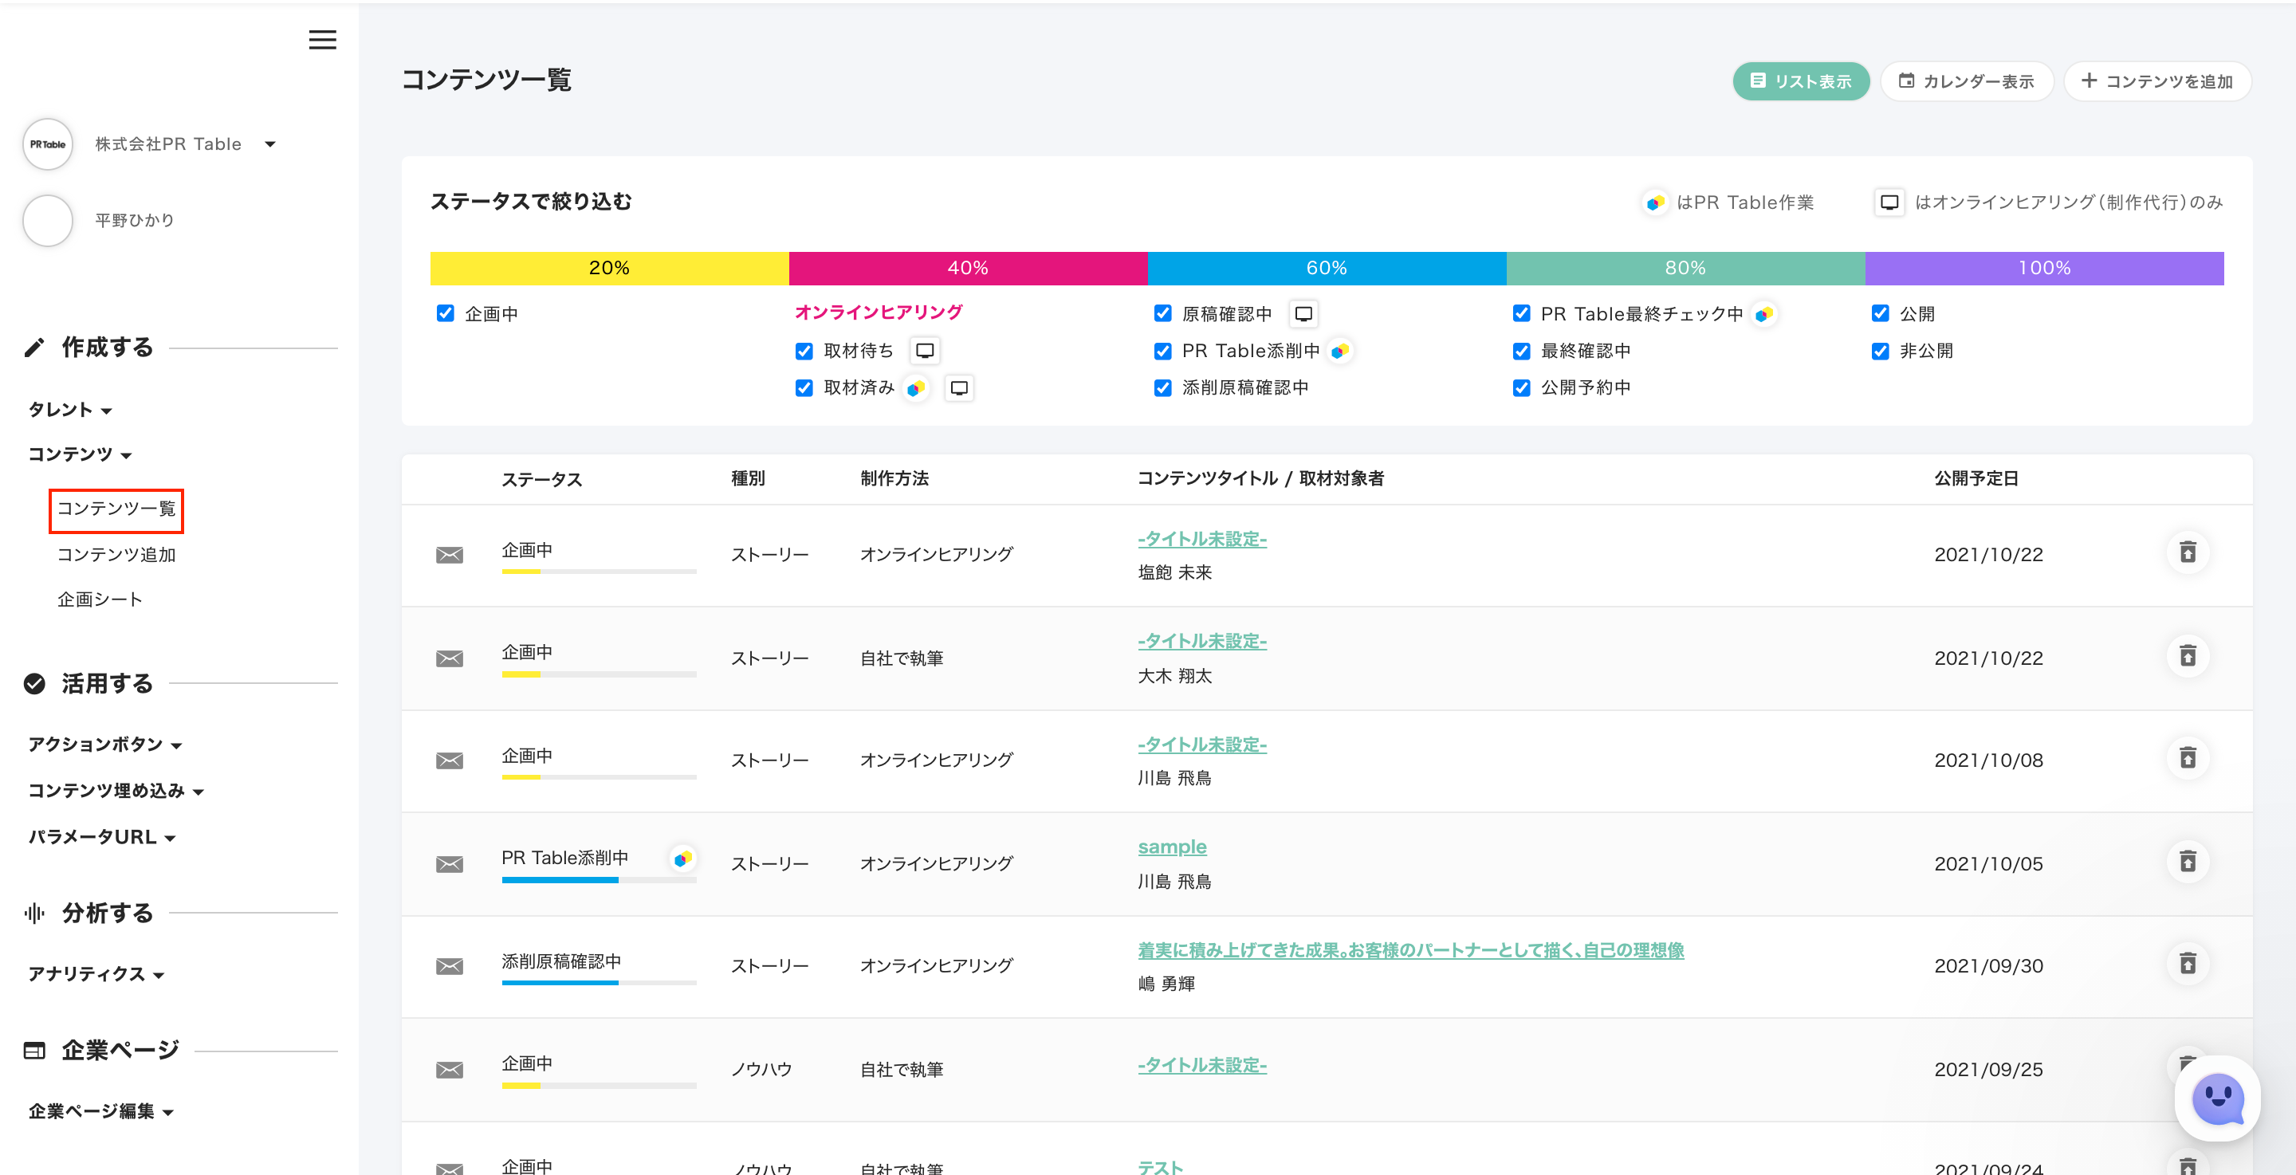Open the 着実に積み上げてきた成果 article link

[1410, 950]
